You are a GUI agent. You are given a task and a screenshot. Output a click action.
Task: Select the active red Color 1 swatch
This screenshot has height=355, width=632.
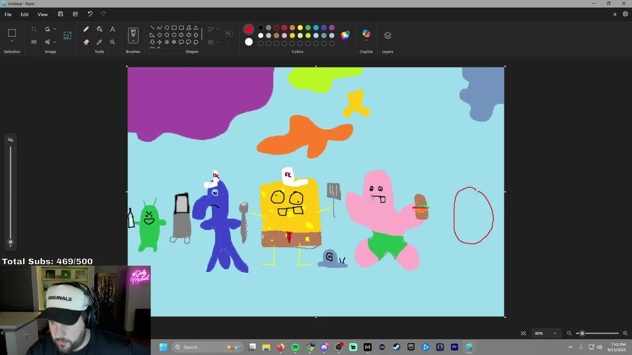click(249, 30)
